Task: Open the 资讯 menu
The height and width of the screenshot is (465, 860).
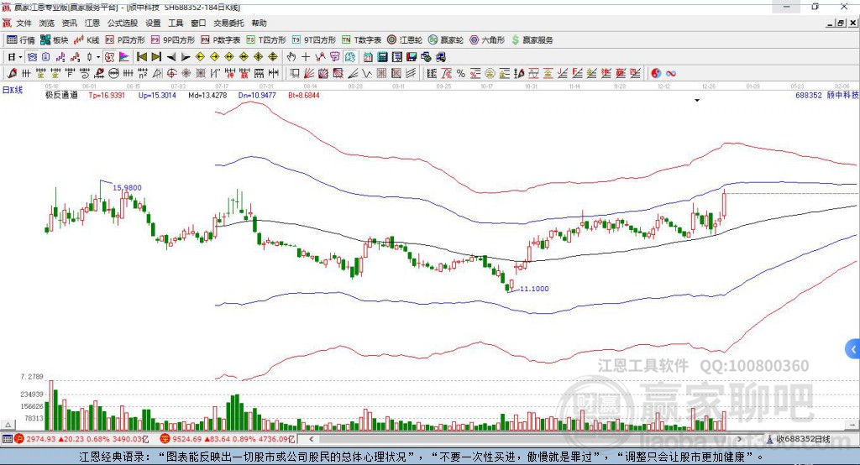Action: pyautogui.click(x=69, y=23)
